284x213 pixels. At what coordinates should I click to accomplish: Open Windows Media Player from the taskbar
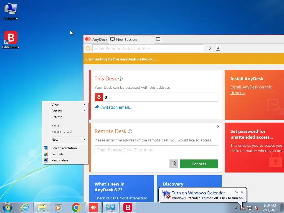[59, 207]
